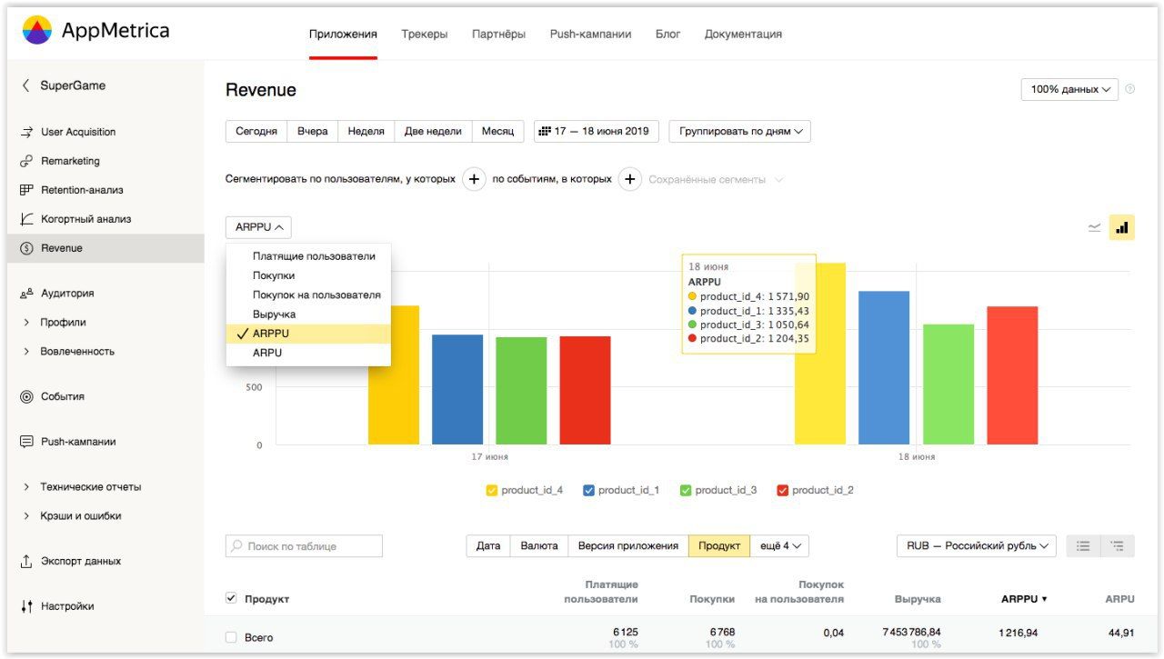Group table by Дата

pos(488,546)
